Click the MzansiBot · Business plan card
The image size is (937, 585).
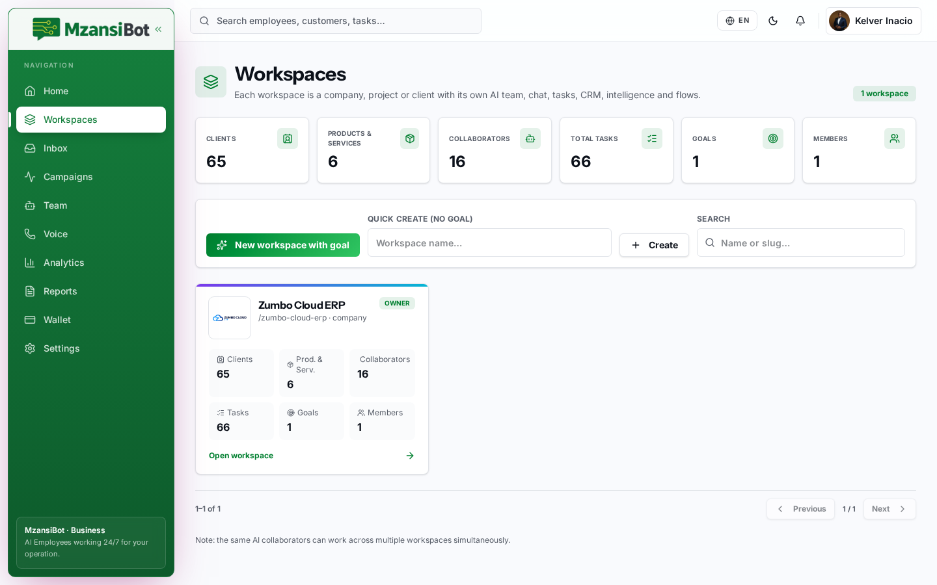[91, 543]
